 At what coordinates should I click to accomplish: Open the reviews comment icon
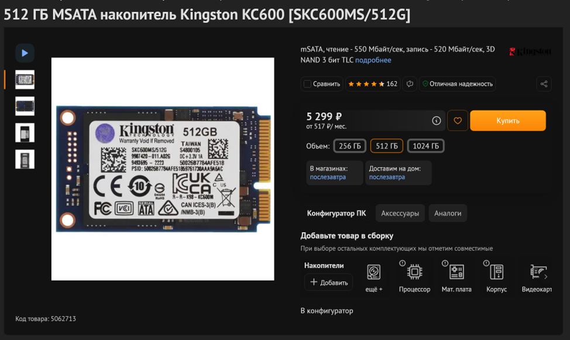pyautogui.click(x=410, y=84)
